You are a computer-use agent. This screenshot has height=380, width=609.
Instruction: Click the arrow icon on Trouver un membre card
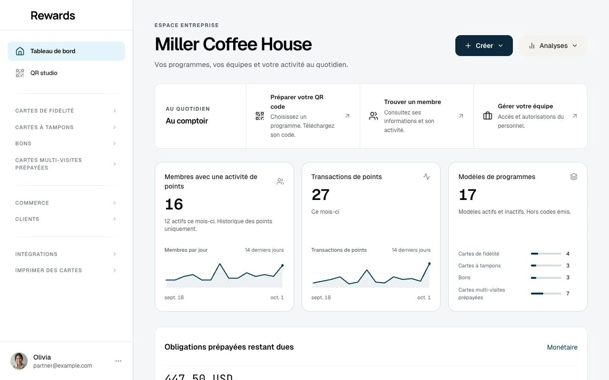coord(461,116)
